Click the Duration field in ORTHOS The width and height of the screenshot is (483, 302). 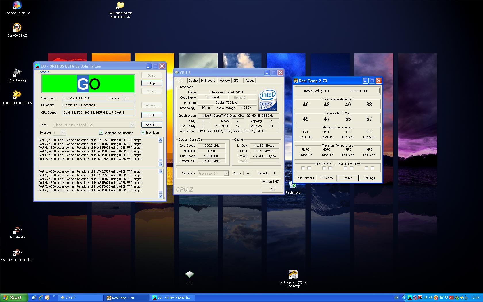(99, 105)
